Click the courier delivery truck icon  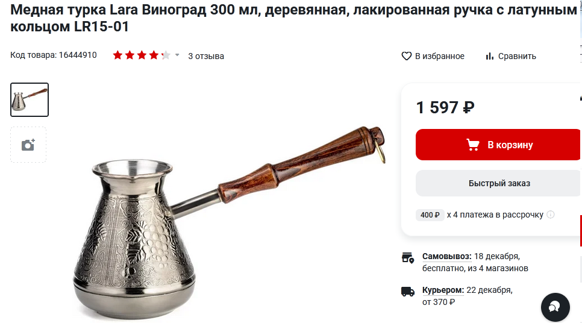click(408, 292)
